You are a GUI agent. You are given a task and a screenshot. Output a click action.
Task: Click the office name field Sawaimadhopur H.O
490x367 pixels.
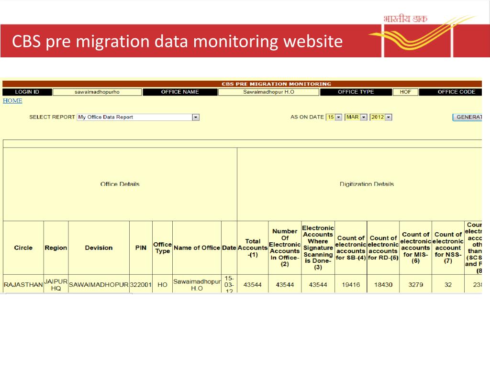coord(268,92)
